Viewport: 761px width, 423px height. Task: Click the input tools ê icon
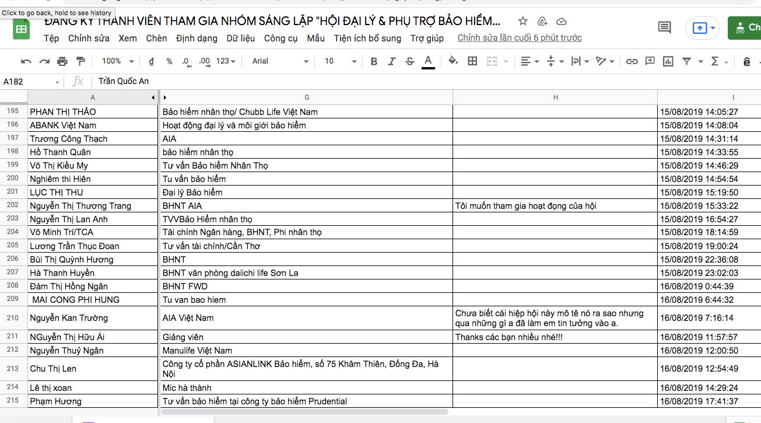[x=747, y=61]
